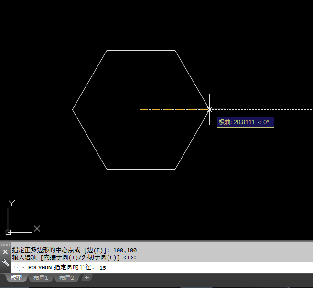
Task: Open recent commands polygon icon dropdown
Action: pyautogui.click(x=20, y=267)
